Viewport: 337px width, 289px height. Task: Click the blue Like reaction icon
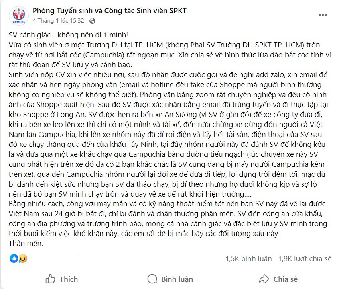[x=14, y=258]
